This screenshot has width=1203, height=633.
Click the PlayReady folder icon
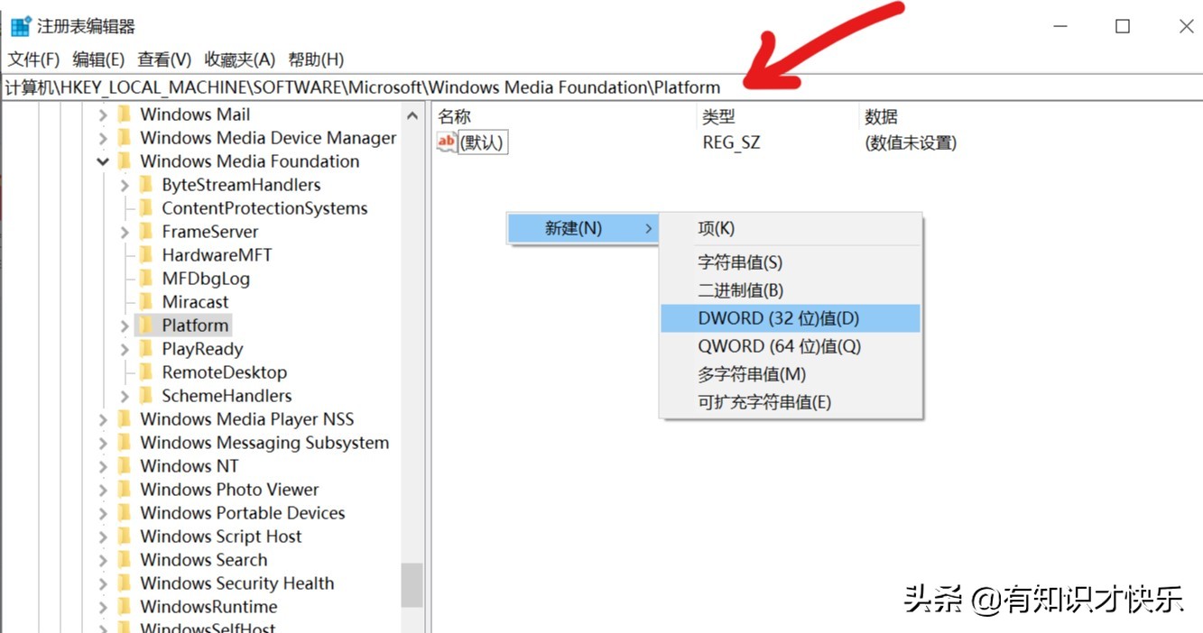pyautogui.click(x=148, y=348)
